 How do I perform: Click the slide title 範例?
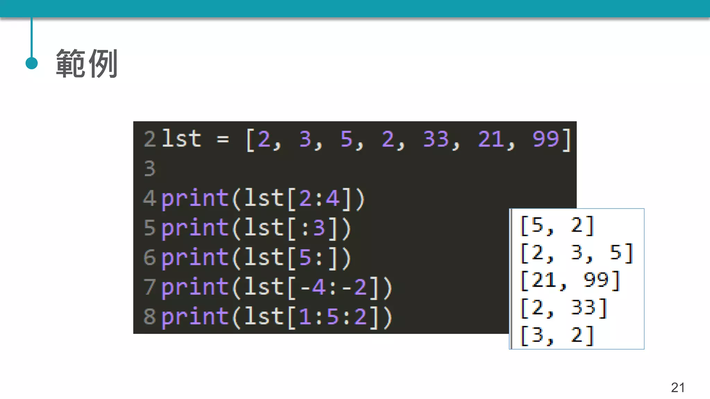(x=87, y=64)
